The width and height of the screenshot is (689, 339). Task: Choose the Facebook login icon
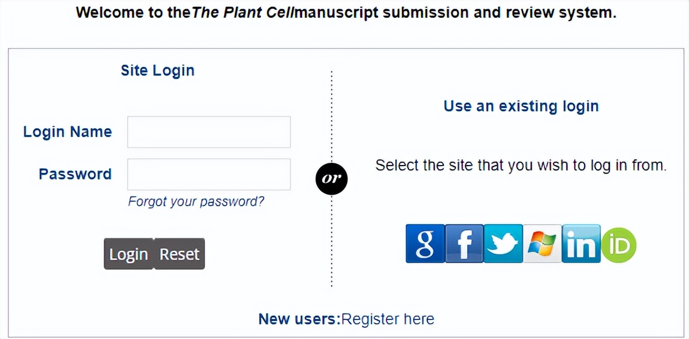(x=464, y=244)
